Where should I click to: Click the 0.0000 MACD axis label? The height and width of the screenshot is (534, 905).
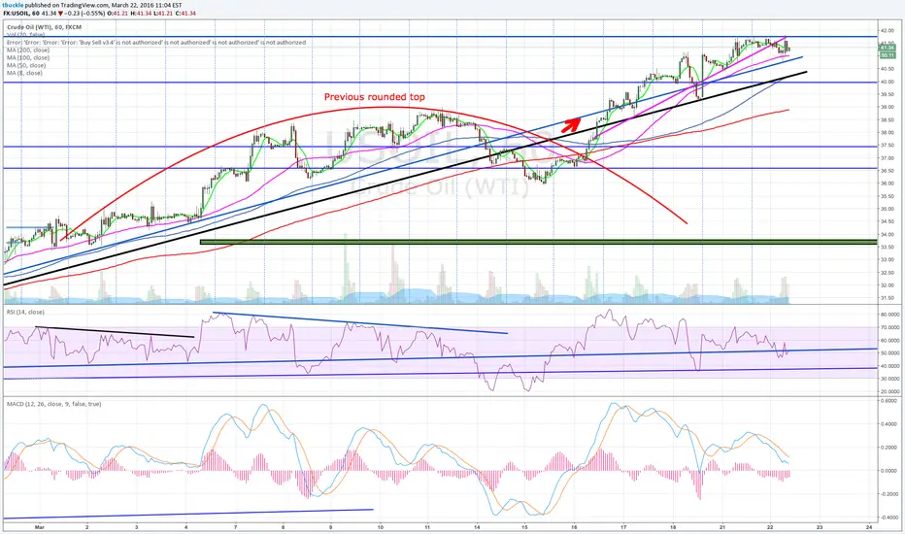[889, 471]
